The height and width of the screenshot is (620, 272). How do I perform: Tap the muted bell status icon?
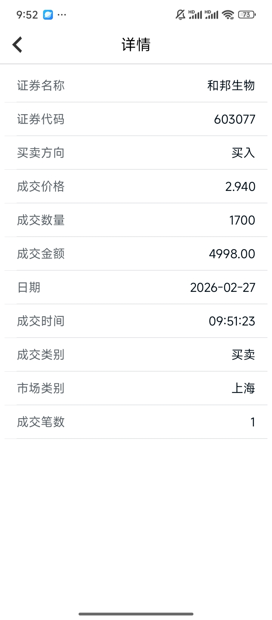coord(181,15)
